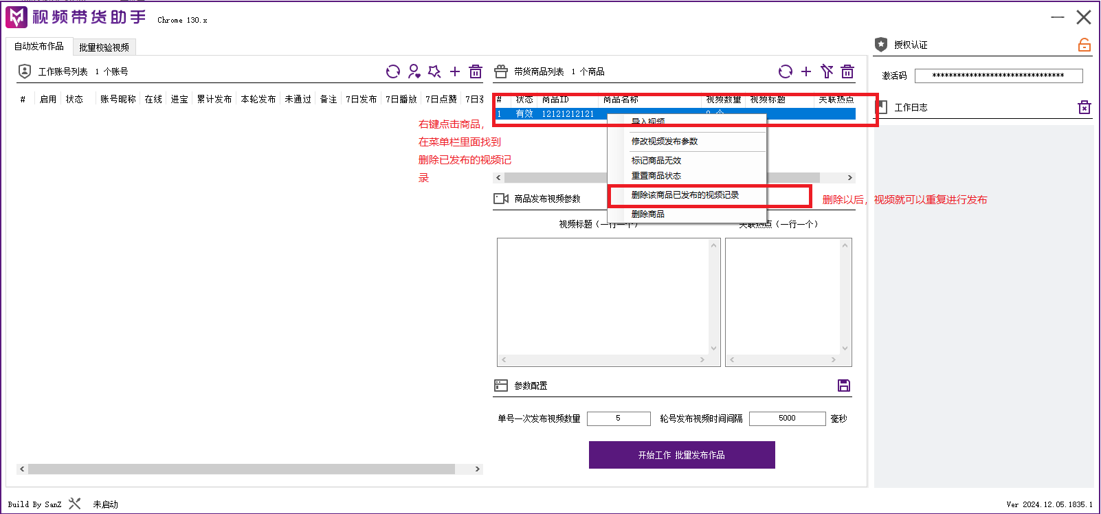Save parameter configuration with the floppy disk icon
Viewport: 1101px width, 514px height.
[x=844, y=385]
